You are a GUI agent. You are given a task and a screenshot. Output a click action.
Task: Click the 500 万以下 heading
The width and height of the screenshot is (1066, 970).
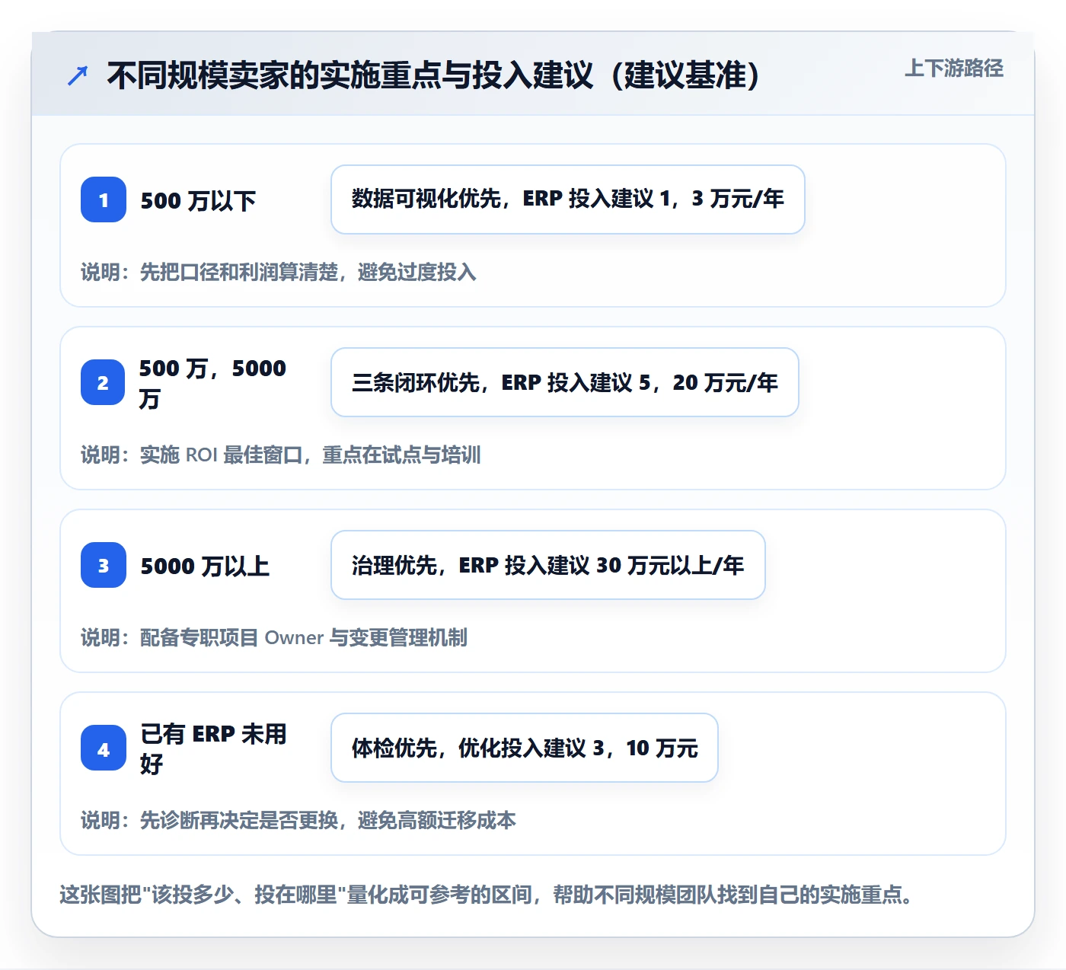198,201
